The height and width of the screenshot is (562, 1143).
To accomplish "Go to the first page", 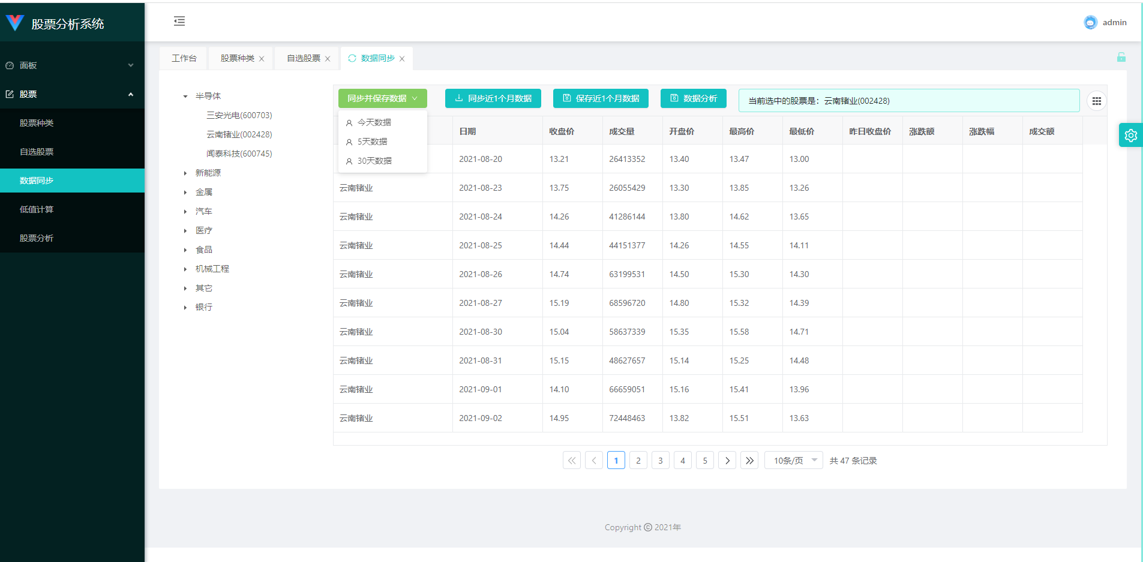I will (572, 461).
